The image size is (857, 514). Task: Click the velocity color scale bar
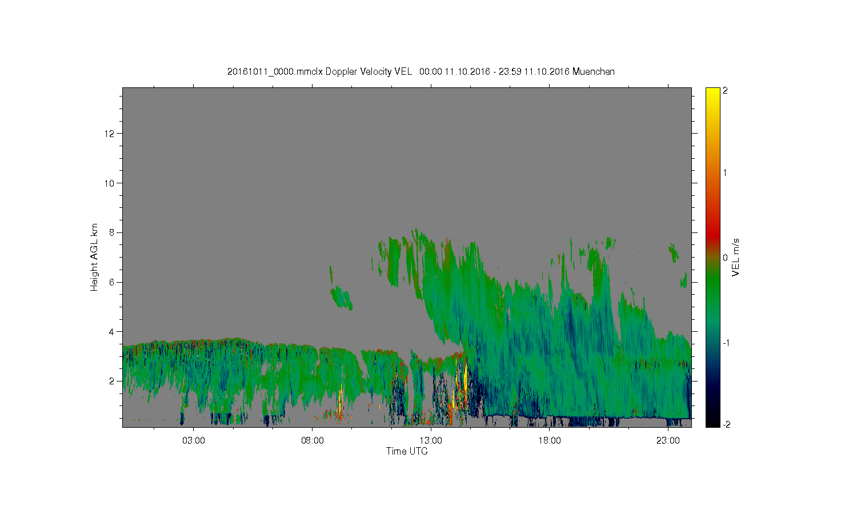pos(712,257)
